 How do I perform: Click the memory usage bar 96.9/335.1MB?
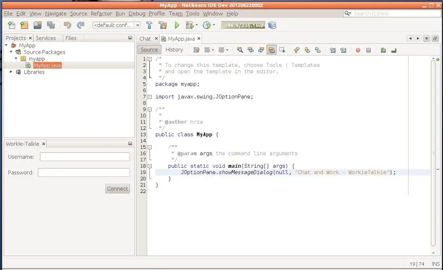[x=243, y=25]
